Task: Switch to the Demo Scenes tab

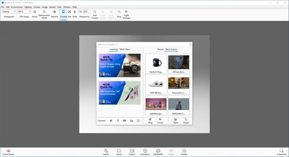Action: pyautogui.click(x=171, y=49)
